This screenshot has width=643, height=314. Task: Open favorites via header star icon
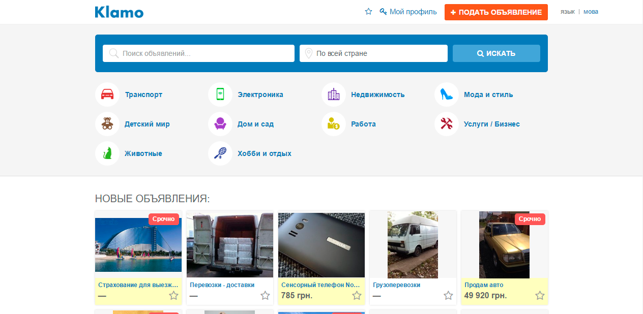[368, 12]
